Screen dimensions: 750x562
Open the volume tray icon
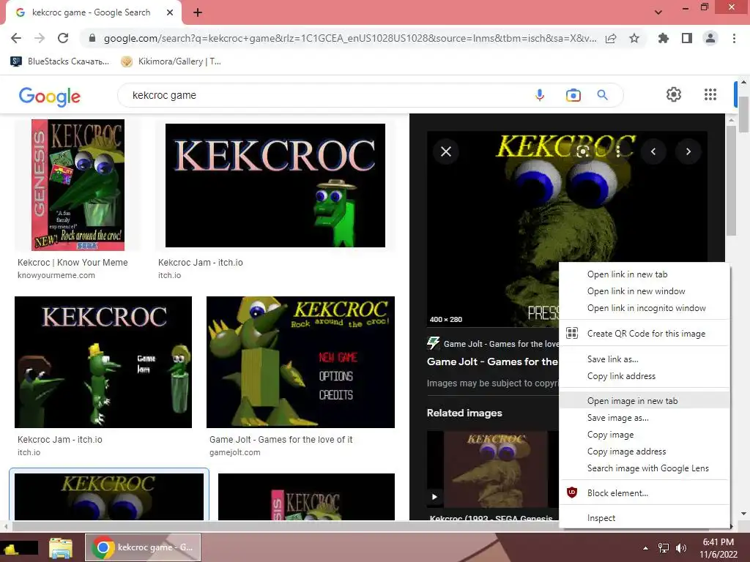(680, 548)
